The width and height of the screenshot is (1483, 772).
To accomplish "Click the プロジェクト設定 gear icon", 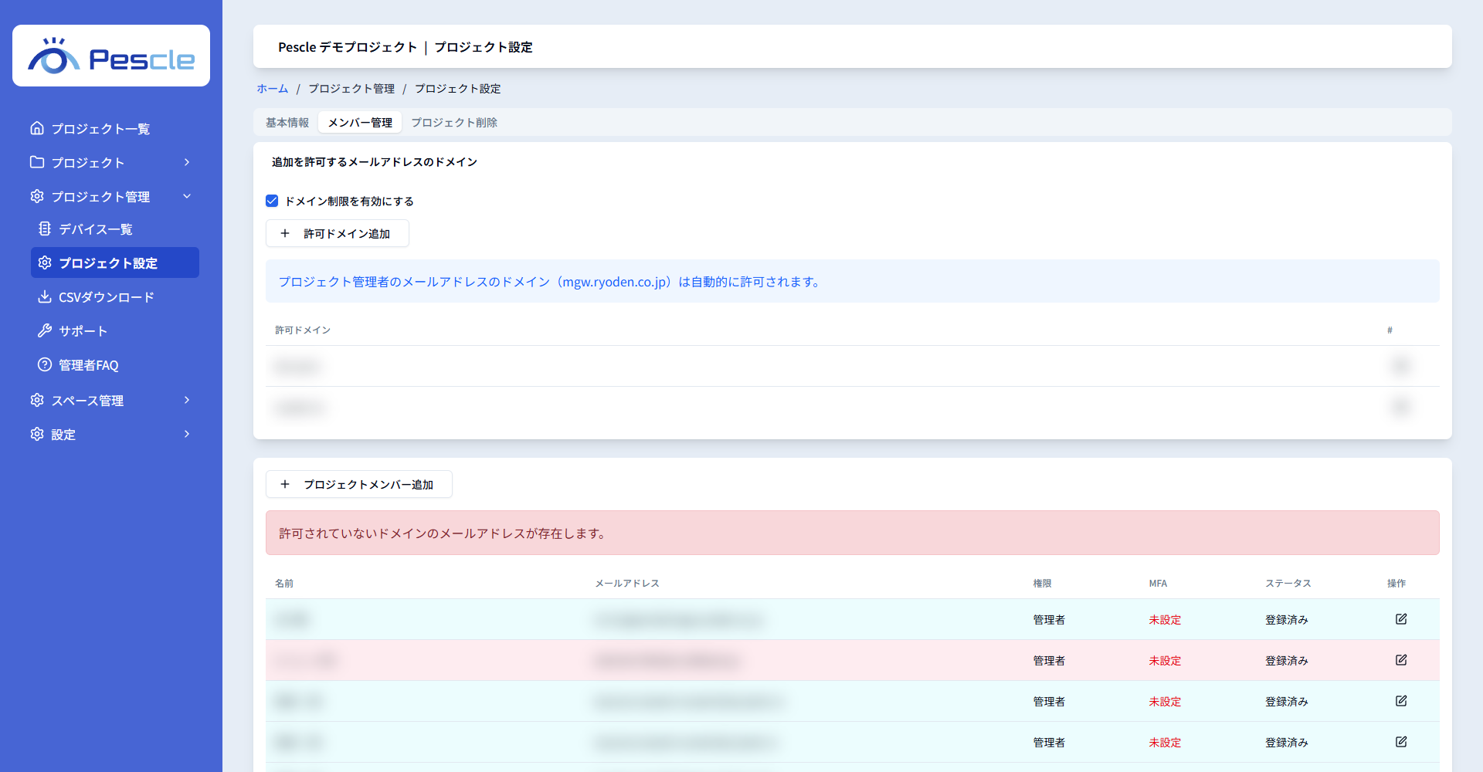I will click(45, 262).
